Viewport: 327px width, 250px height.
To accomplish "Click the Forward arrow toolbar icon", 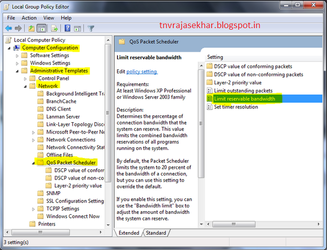I will pos(18,28).
